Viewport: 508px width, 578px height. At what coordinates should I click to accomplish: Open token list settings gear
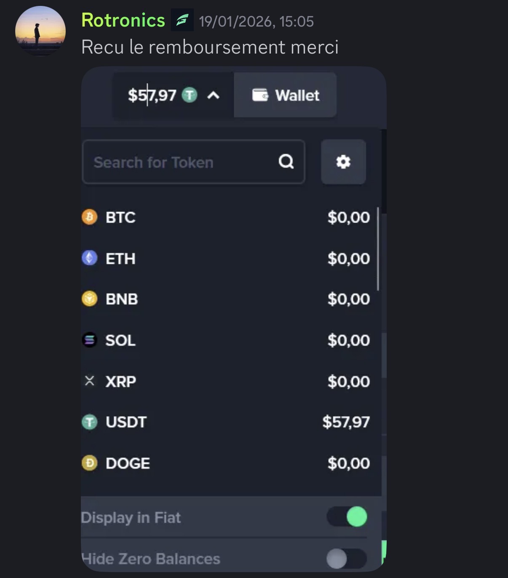[343, 162]
